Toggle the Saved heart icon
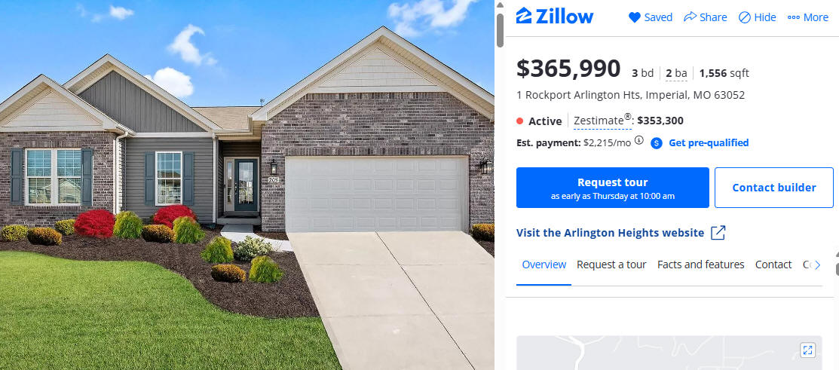 [635, 17]
